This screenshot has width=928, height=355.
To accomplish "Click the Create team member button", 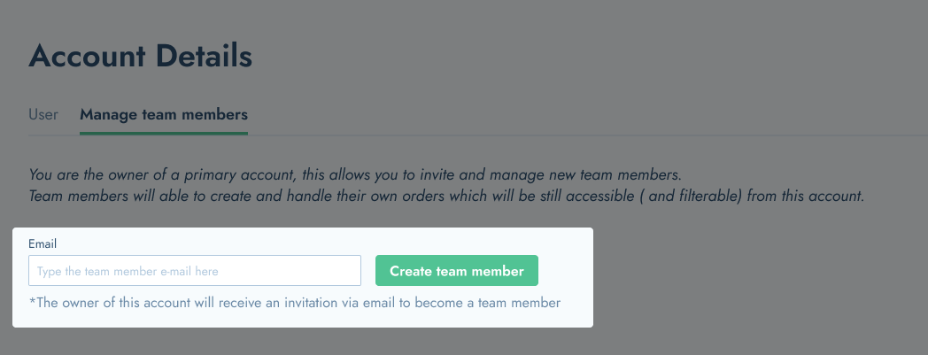I will (x=457, y=271).
